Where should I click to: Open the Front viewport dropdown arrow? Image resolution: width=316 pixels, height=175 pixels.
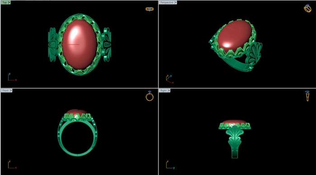click(11, 90)
